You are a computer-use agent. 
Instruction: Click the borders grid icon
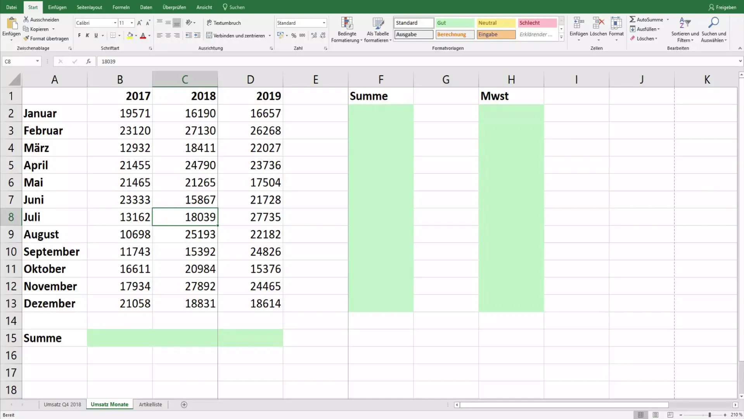click(x=113, y=35)
